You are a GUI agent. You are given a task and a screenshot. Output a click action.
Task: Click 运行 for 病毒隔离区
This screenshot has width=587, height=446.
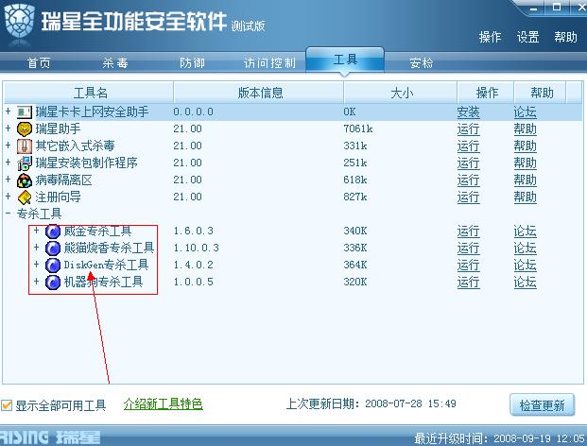(468, 180)
